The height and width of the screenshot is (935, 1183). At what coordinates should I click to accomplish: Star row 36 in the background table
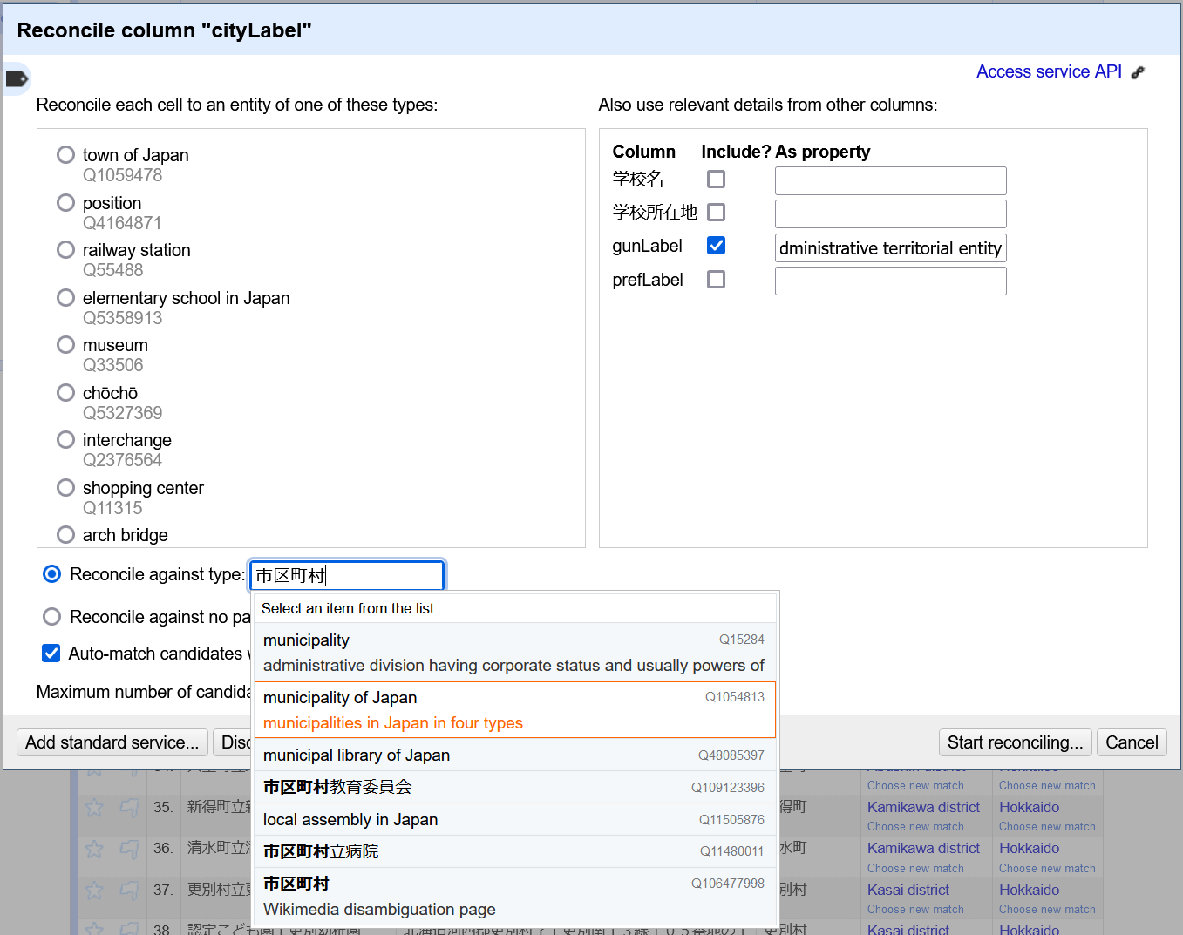[x=94, y=849]
